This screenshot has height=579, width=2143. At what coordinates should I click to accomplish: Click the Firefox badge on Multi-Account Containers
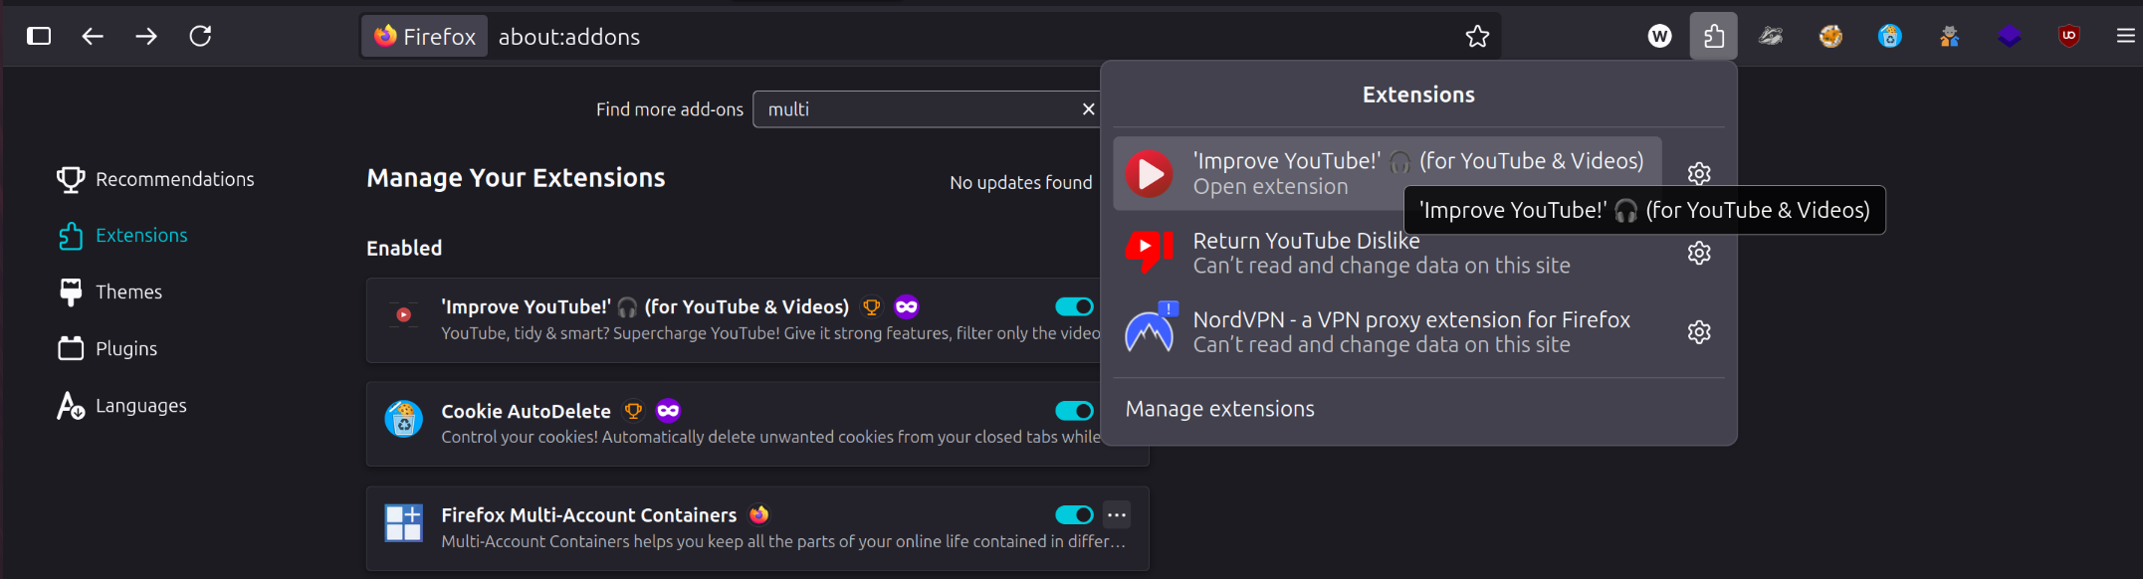[758, 514]
